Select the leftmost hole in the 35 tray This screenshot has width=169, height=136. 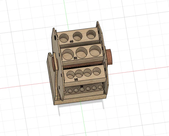pos(71,75)
